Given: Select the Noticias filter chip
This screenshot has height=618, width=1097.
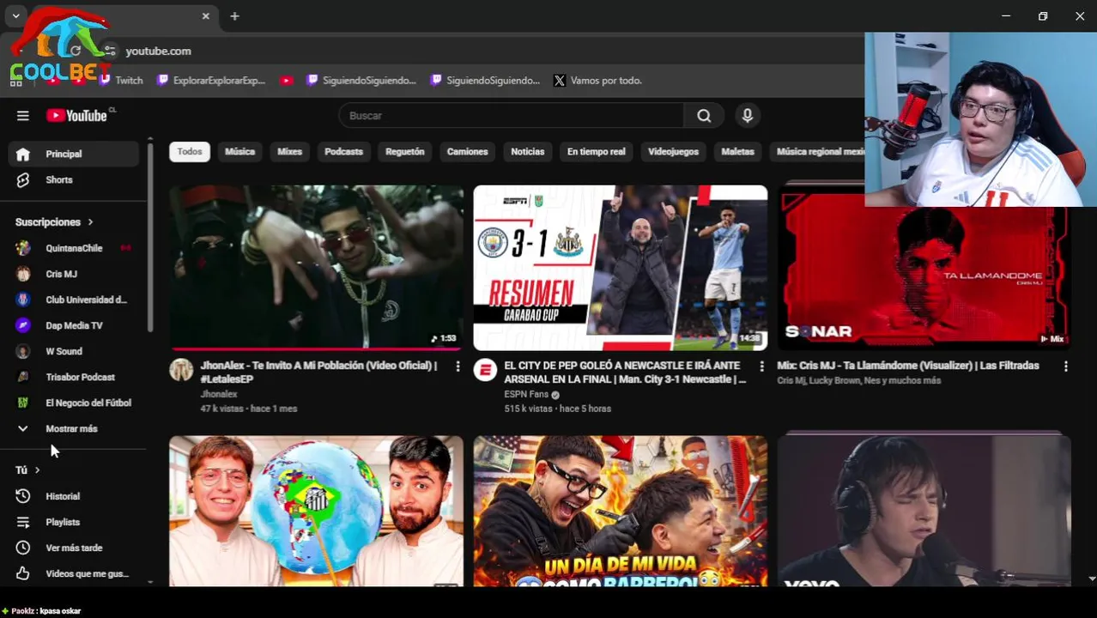Looking at the screenshot, I should [x=527, y=152].
